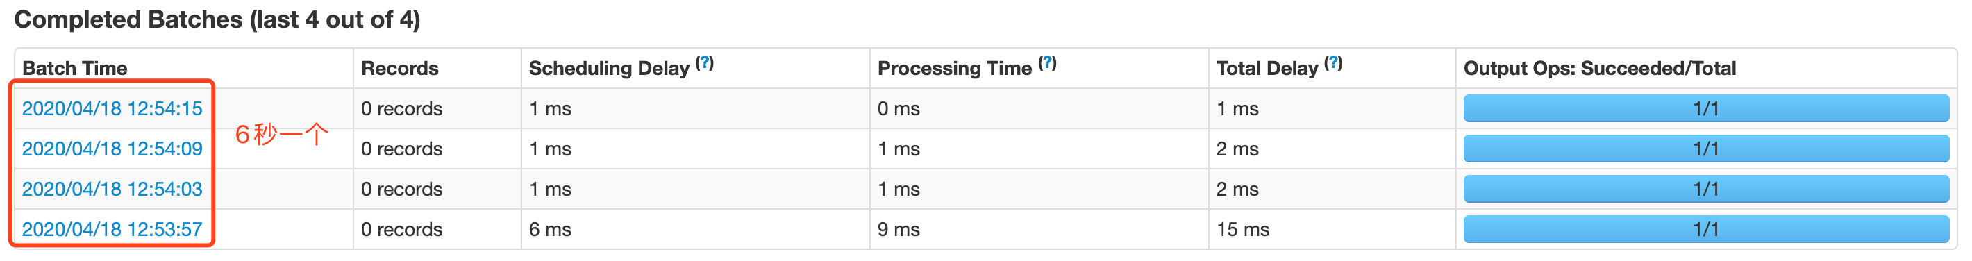This screenshot has width=1972, height=261.
Task: Click the Output Ops Succeeded/Total header
Action: point(1599,68)
